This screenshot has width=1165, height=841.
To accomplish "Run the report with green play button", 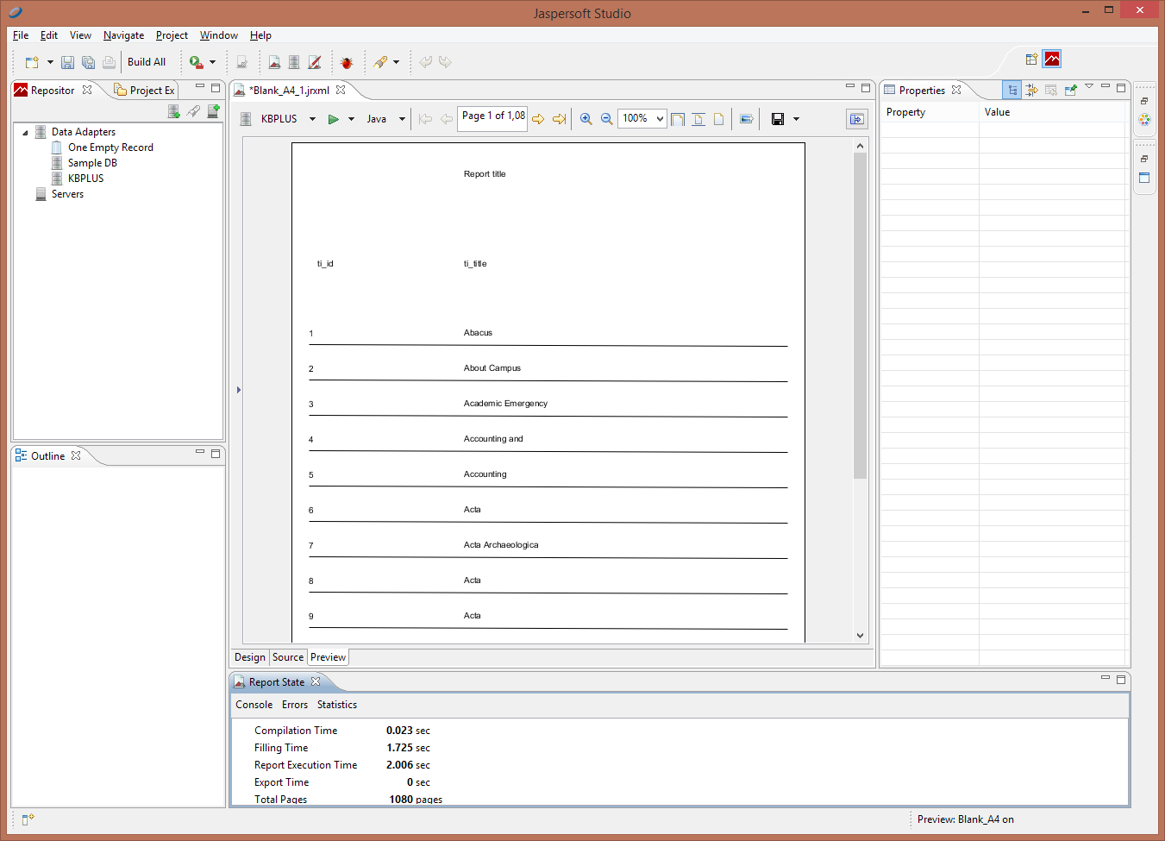I will pyautogui.click(x=333, y=119).
